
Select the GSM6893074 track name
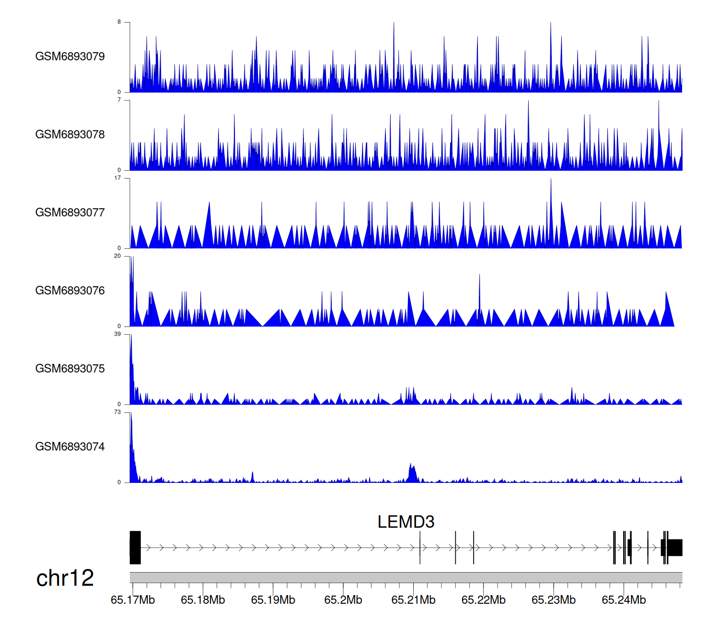70,447
